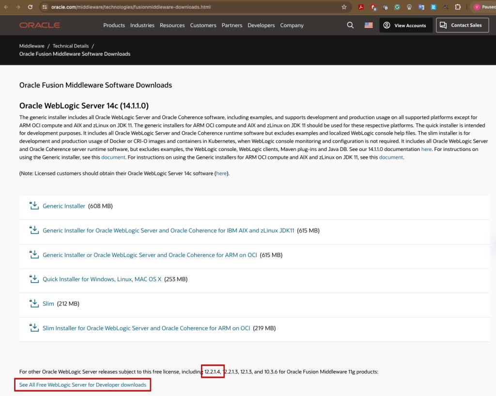Click the US flag country selector

[x=369, y=25]
